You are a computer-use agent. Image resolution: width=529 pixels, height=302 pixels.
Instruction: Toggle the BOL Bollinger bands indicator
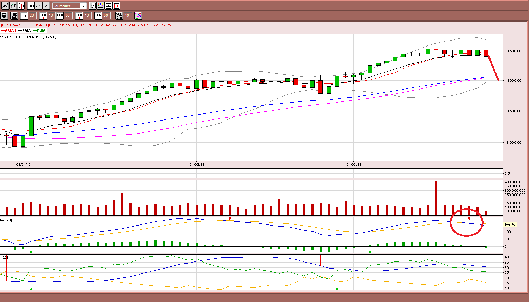tap(24, 16)
